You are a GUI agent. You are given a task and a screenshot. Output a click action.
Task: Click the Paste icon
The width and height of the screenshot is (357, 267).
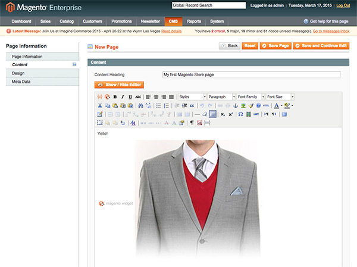(115, 105)
